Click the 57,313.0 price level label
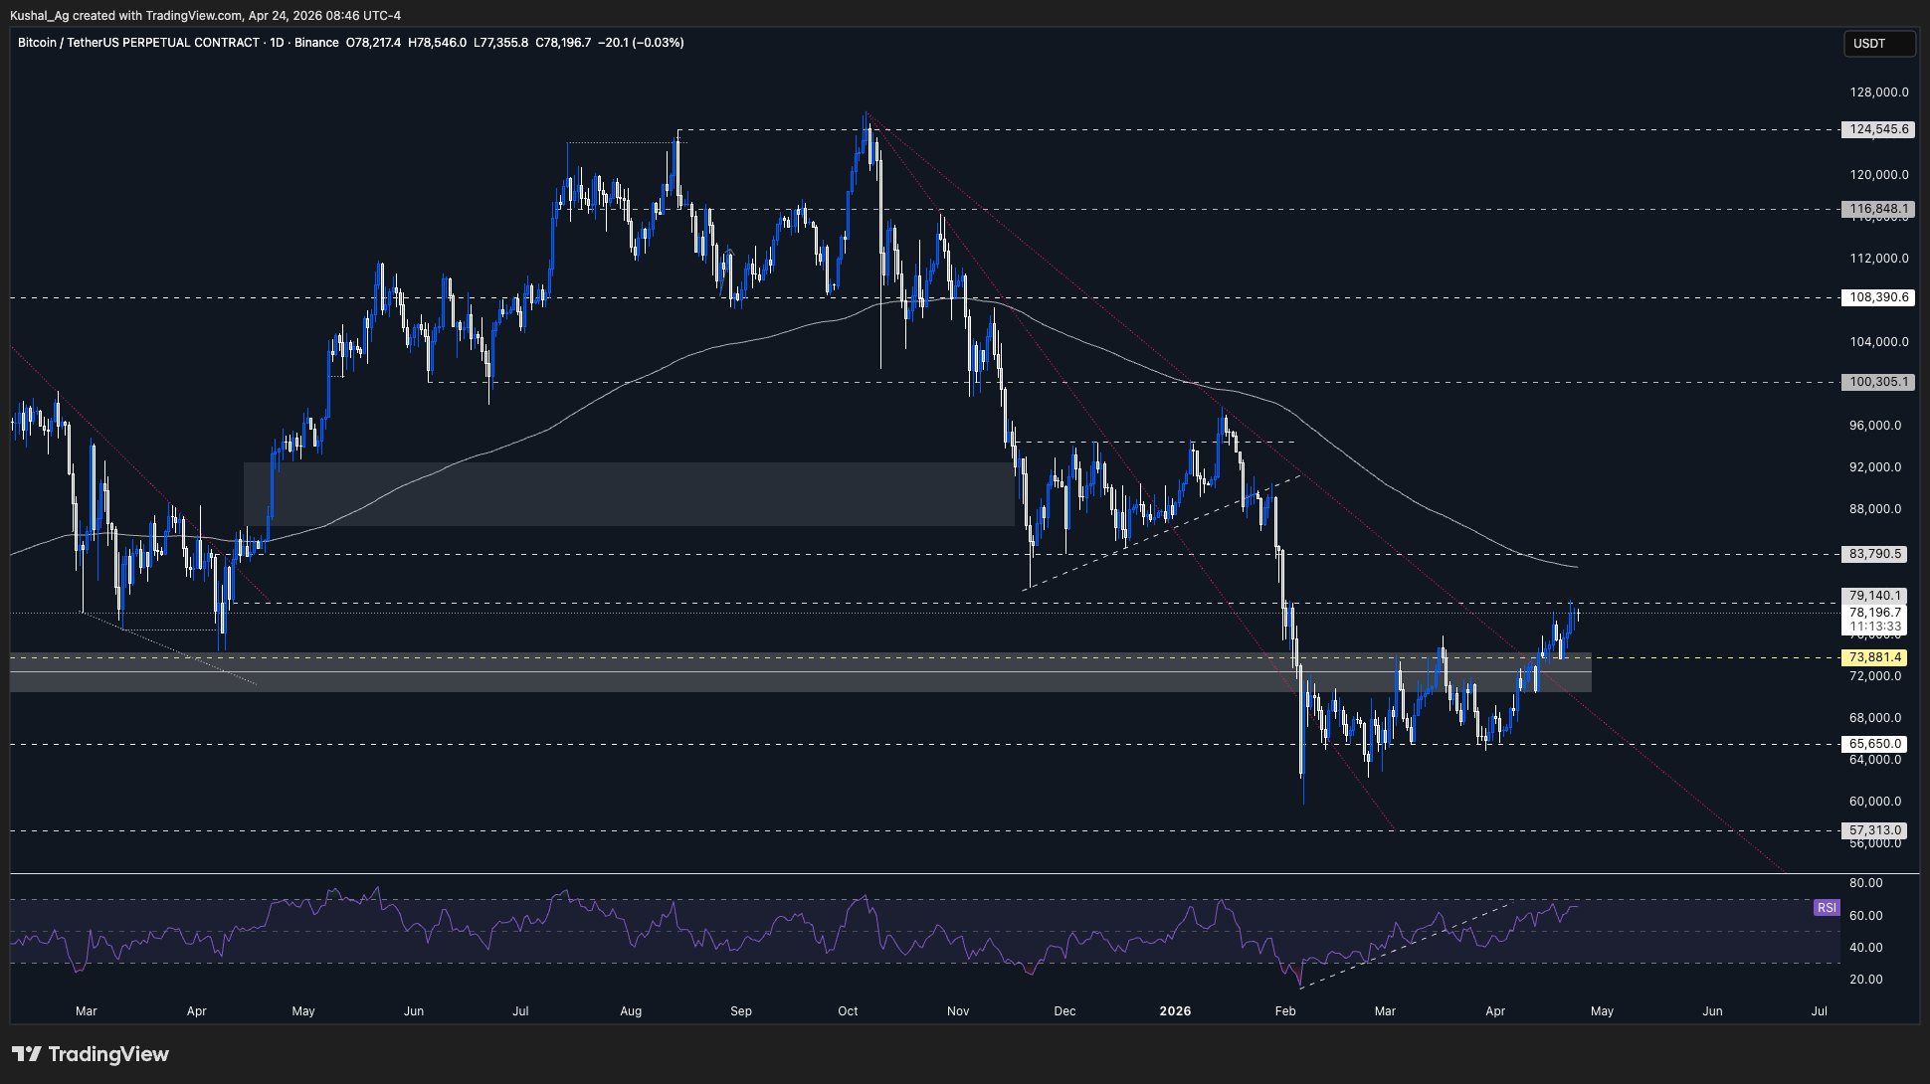This screenshot has width=1930, height=1084. coord(1875,830)
